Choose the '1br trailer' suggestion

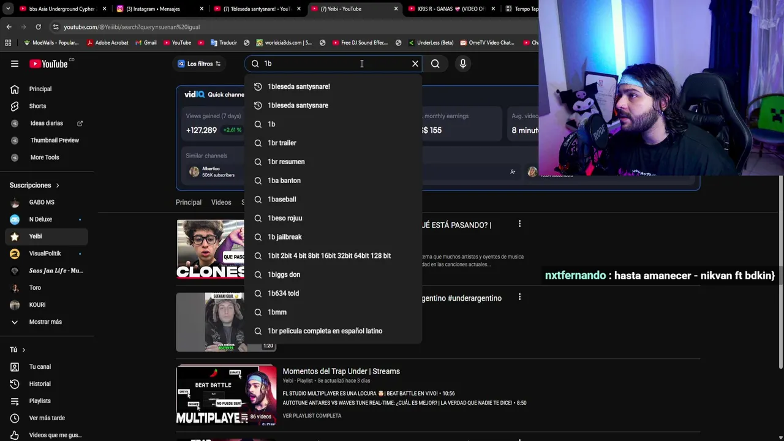tap(333, 143)
